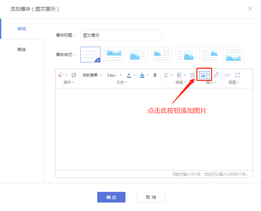This screenshot has height=211, width=261.
Task: Expand the 排版 toolbar group
Action: pyautogui.click(x=181, y=82)
